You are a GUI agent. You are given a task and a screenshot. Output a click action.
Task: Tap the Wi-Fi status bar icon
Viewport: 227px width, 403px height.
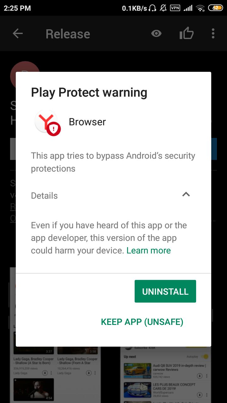200,8
